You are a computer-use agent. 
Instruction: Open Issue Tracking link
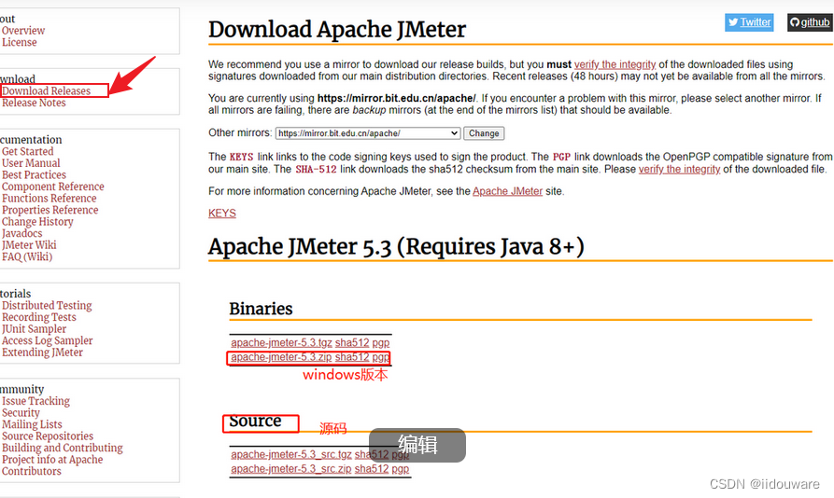(x=35, y=401)
